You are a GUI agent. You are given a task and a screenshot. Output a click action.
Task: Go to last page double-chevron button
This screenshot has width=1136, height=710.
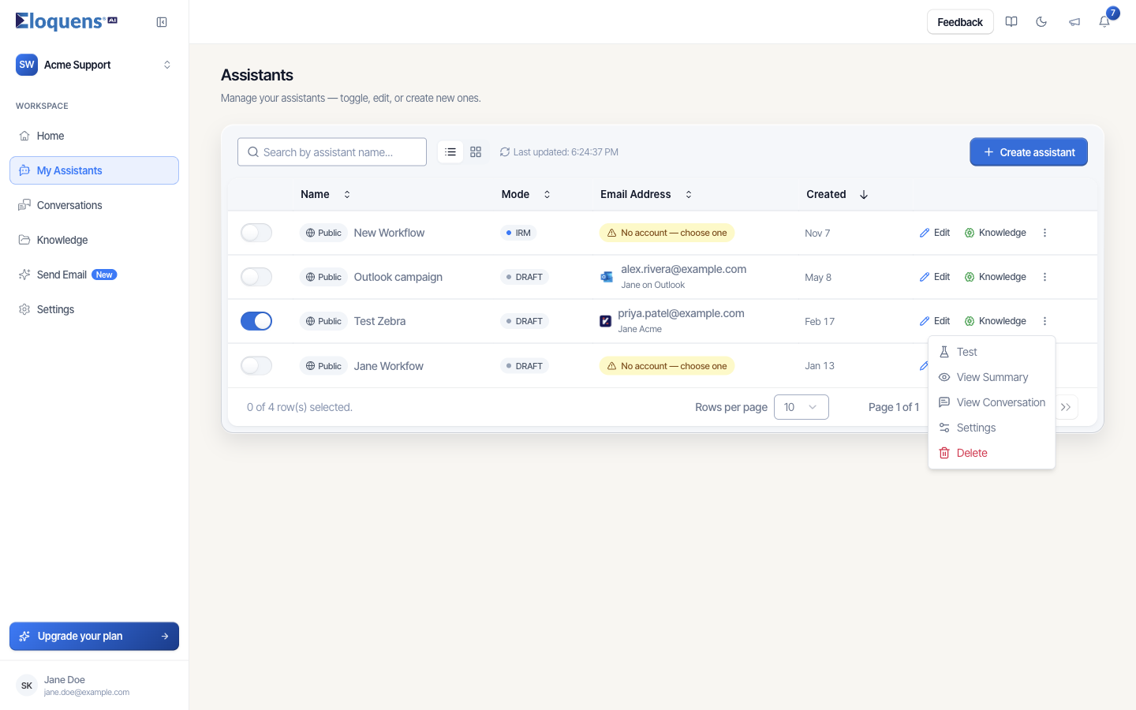pyautogui.click(x=1066, y=407)
